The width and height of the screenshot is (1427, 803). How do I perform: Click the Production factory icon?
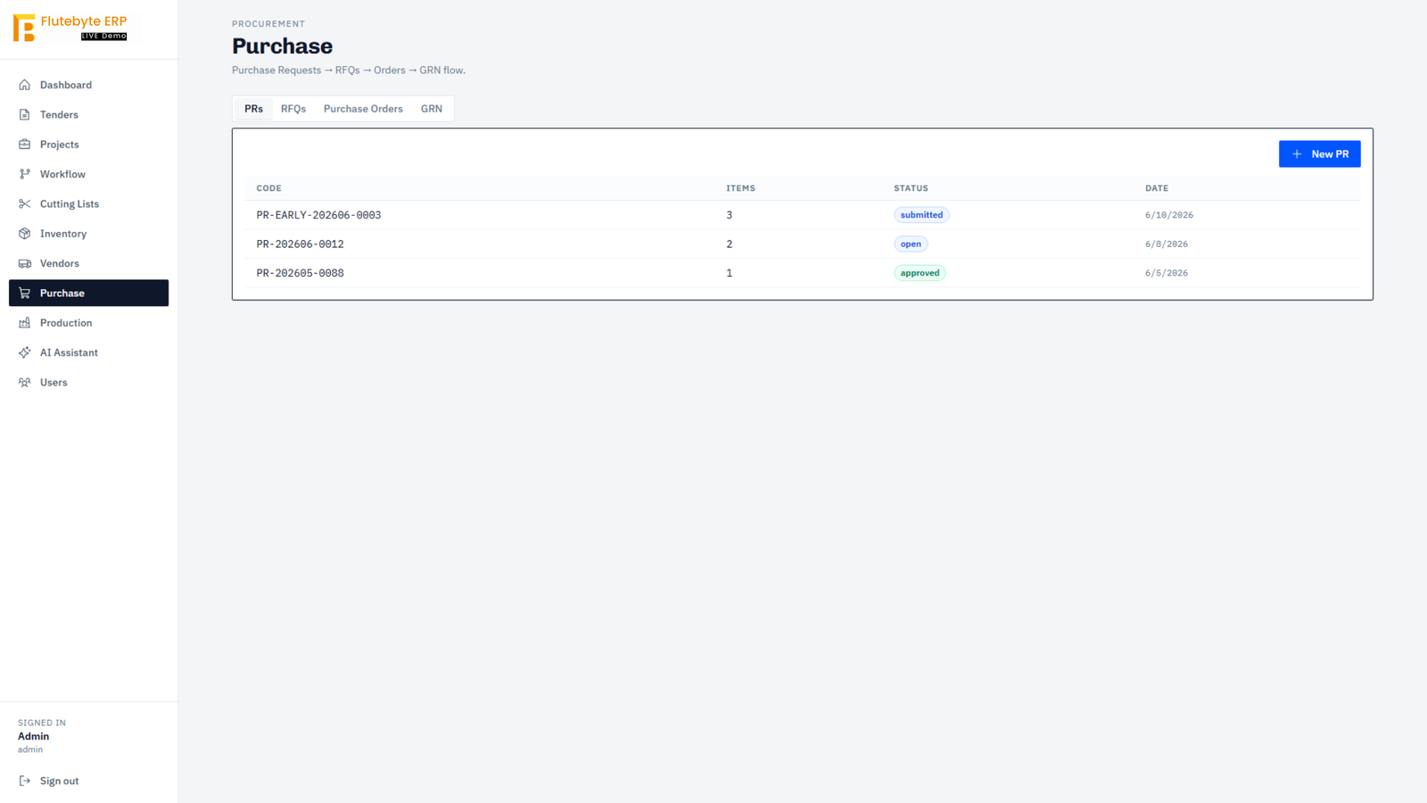(25, 323)
